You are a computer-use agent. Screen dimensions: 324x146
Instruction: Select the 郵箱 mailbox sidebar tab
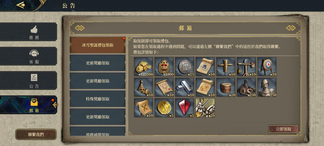pos(28,105)
